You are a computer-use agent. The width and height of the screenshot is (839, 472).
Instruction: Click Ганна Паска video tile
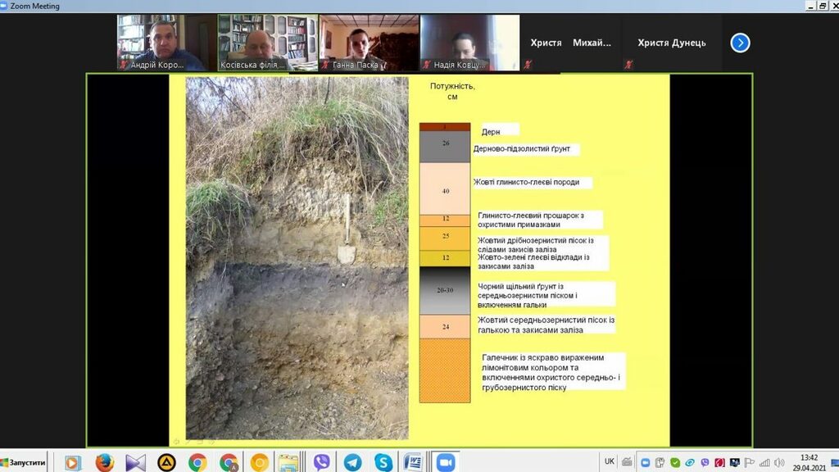pyautogui.click(x=369, y=43)
